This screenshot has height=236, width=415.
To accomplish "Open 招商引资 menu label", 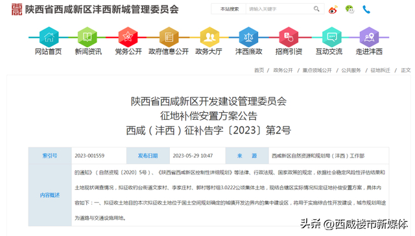I will coord(289,52).
